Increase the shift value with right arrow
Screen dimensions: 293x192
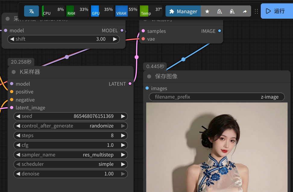(x=115, y=39)
